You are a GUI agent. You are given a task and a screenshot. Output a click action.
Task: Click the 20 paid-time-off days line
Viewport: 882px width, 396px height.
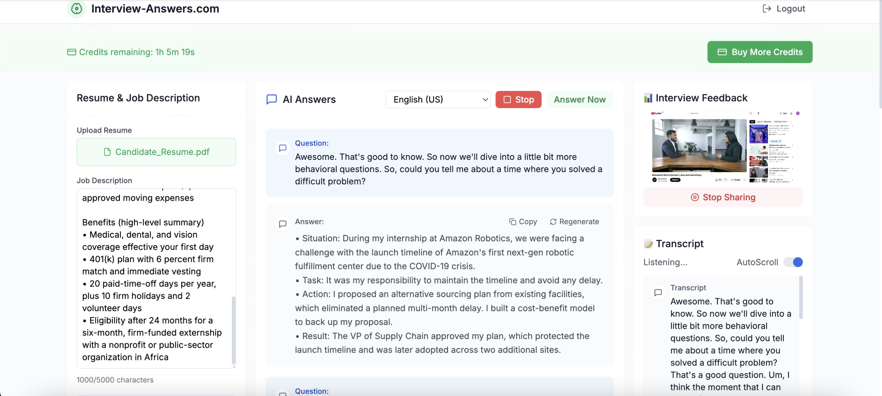point(149,296)
